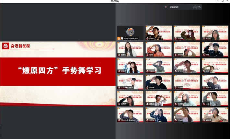This screenshot has height=139, width=230.
Task: Click the red 叁 badge on the slide
Action: 6,46
